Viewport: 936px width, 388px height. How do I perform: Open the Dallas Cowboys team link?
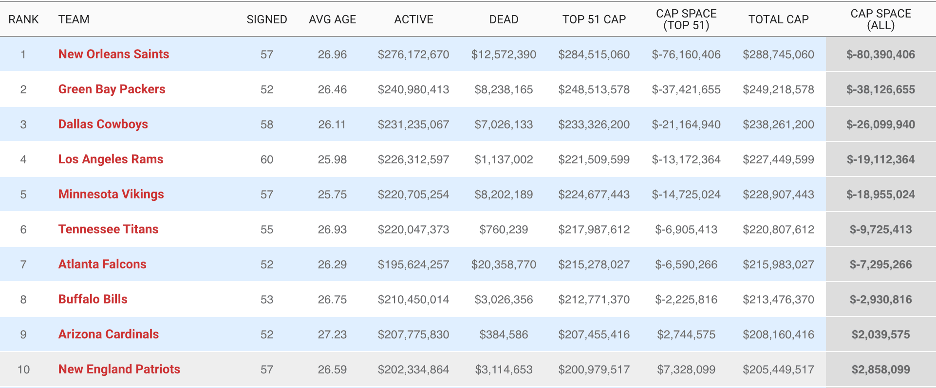(103, 124)
